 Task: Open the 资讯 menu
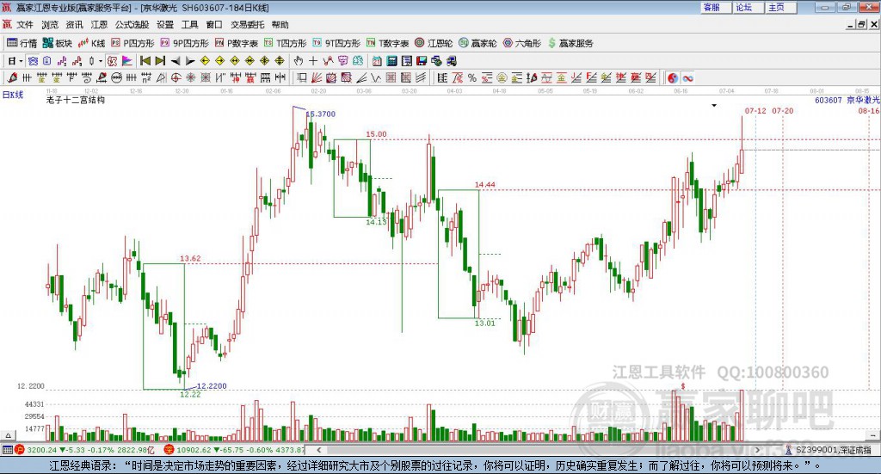coord(74,25)
